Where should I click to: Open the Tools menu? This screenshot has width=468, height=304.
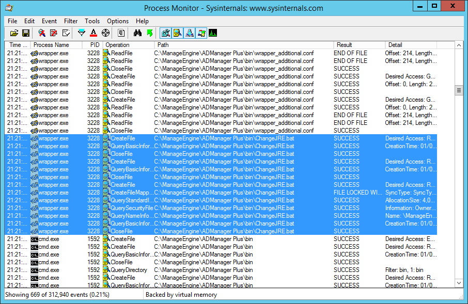click(92, 21)
